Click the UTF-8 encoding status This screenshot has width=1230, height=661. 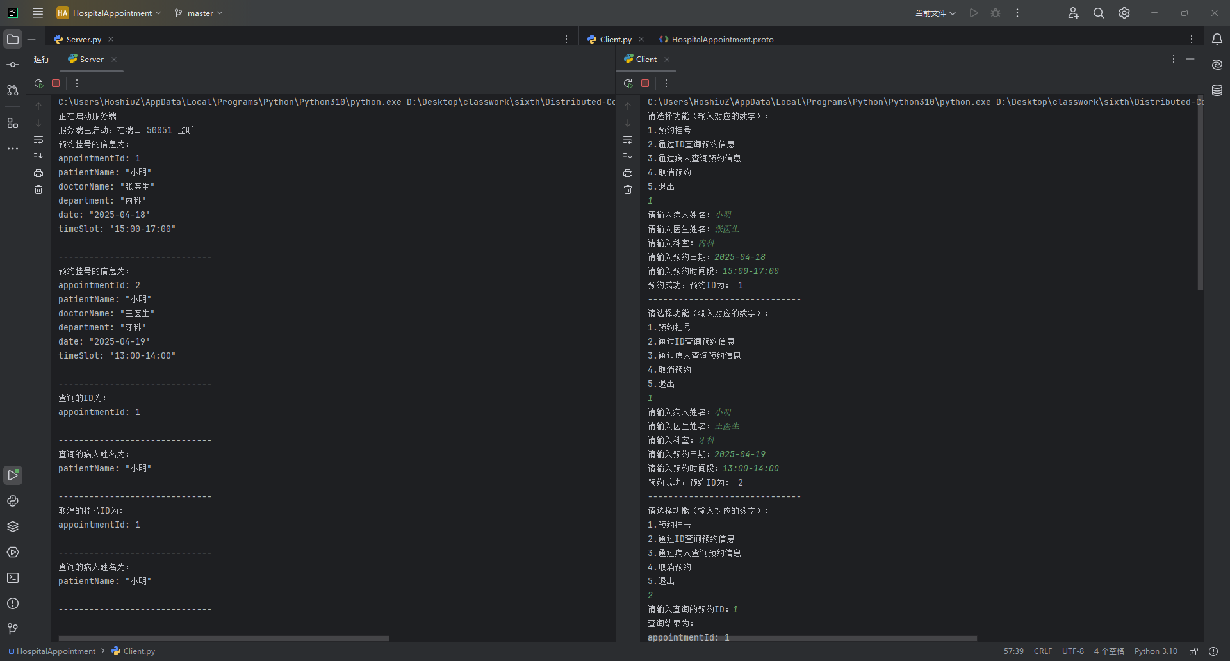(1073, 651)
